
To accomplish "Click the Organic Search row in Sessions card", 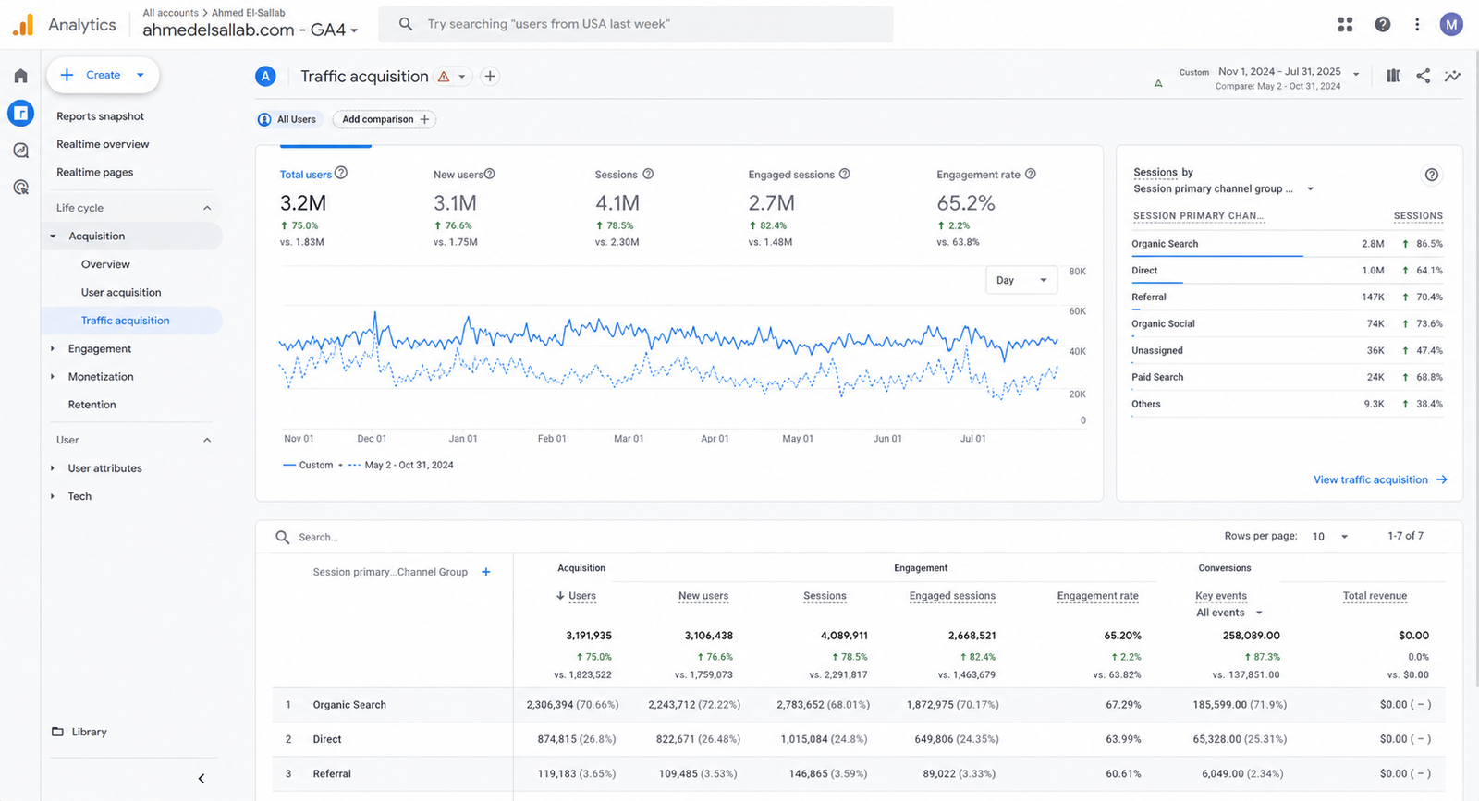I will (x=1287, y=244).
